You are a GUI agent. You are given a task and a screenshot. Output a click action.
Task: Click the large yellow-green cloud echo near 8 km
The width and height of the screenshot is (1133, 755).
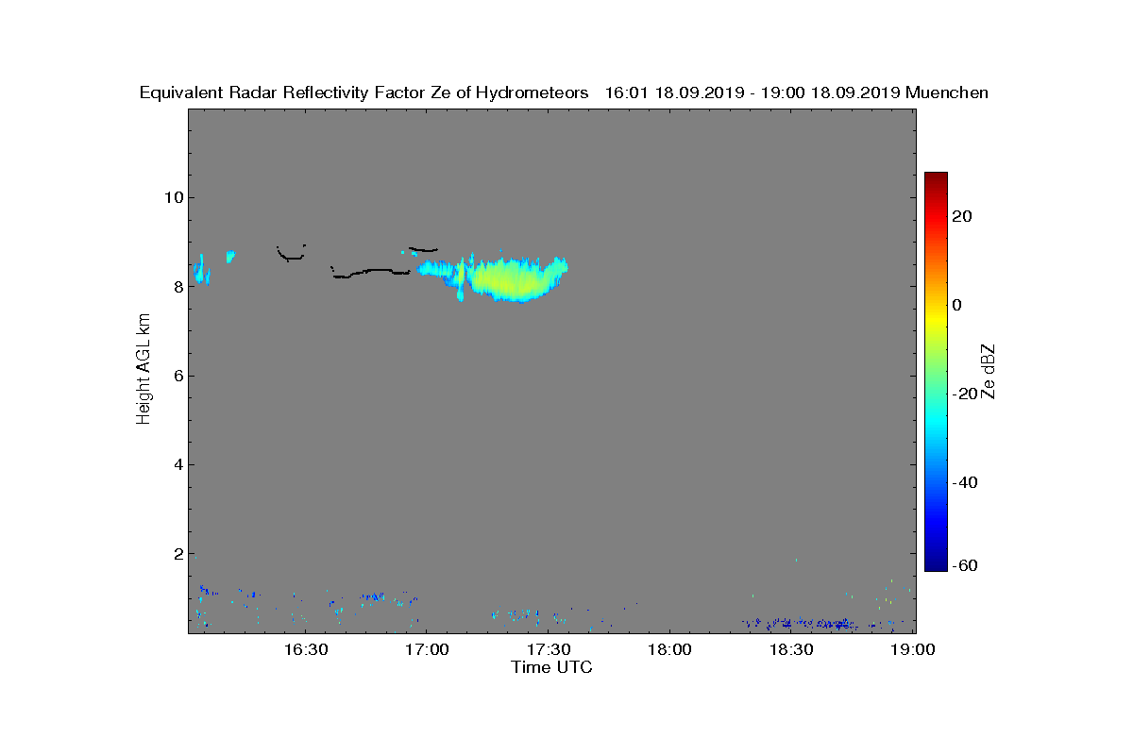[515, 279]
